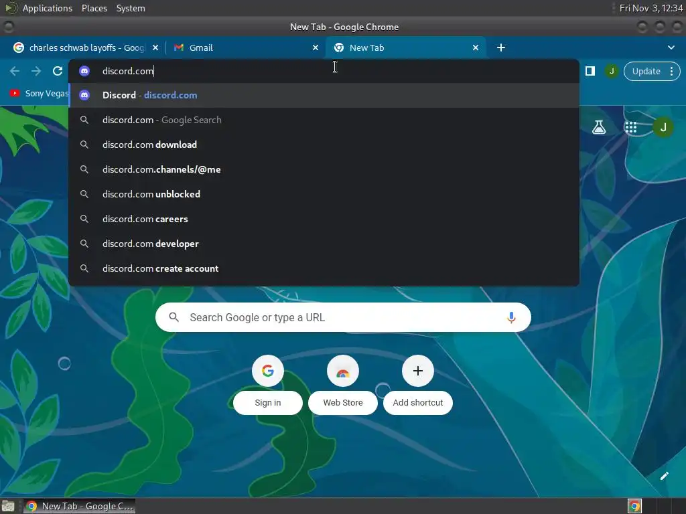Click the New Tab - Google Chrome taskbar entry
686x514 pixels.
pyautogui.click(x=79, y=506)
